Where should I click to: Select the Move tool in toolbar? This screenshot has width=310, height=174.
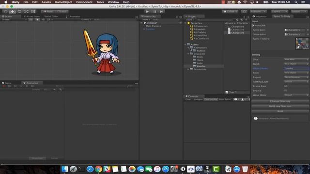tap(12, 12)
